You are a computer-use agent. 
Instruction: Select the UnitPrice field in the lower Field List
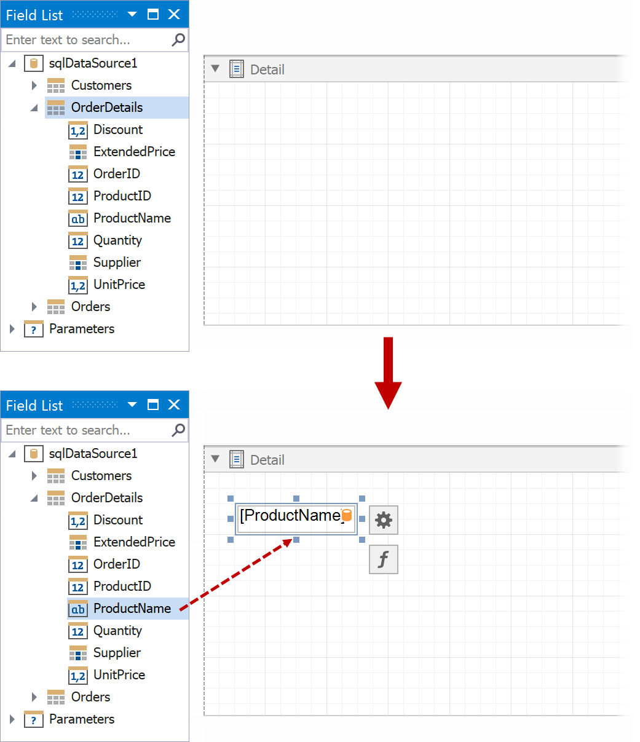[119, 675]
